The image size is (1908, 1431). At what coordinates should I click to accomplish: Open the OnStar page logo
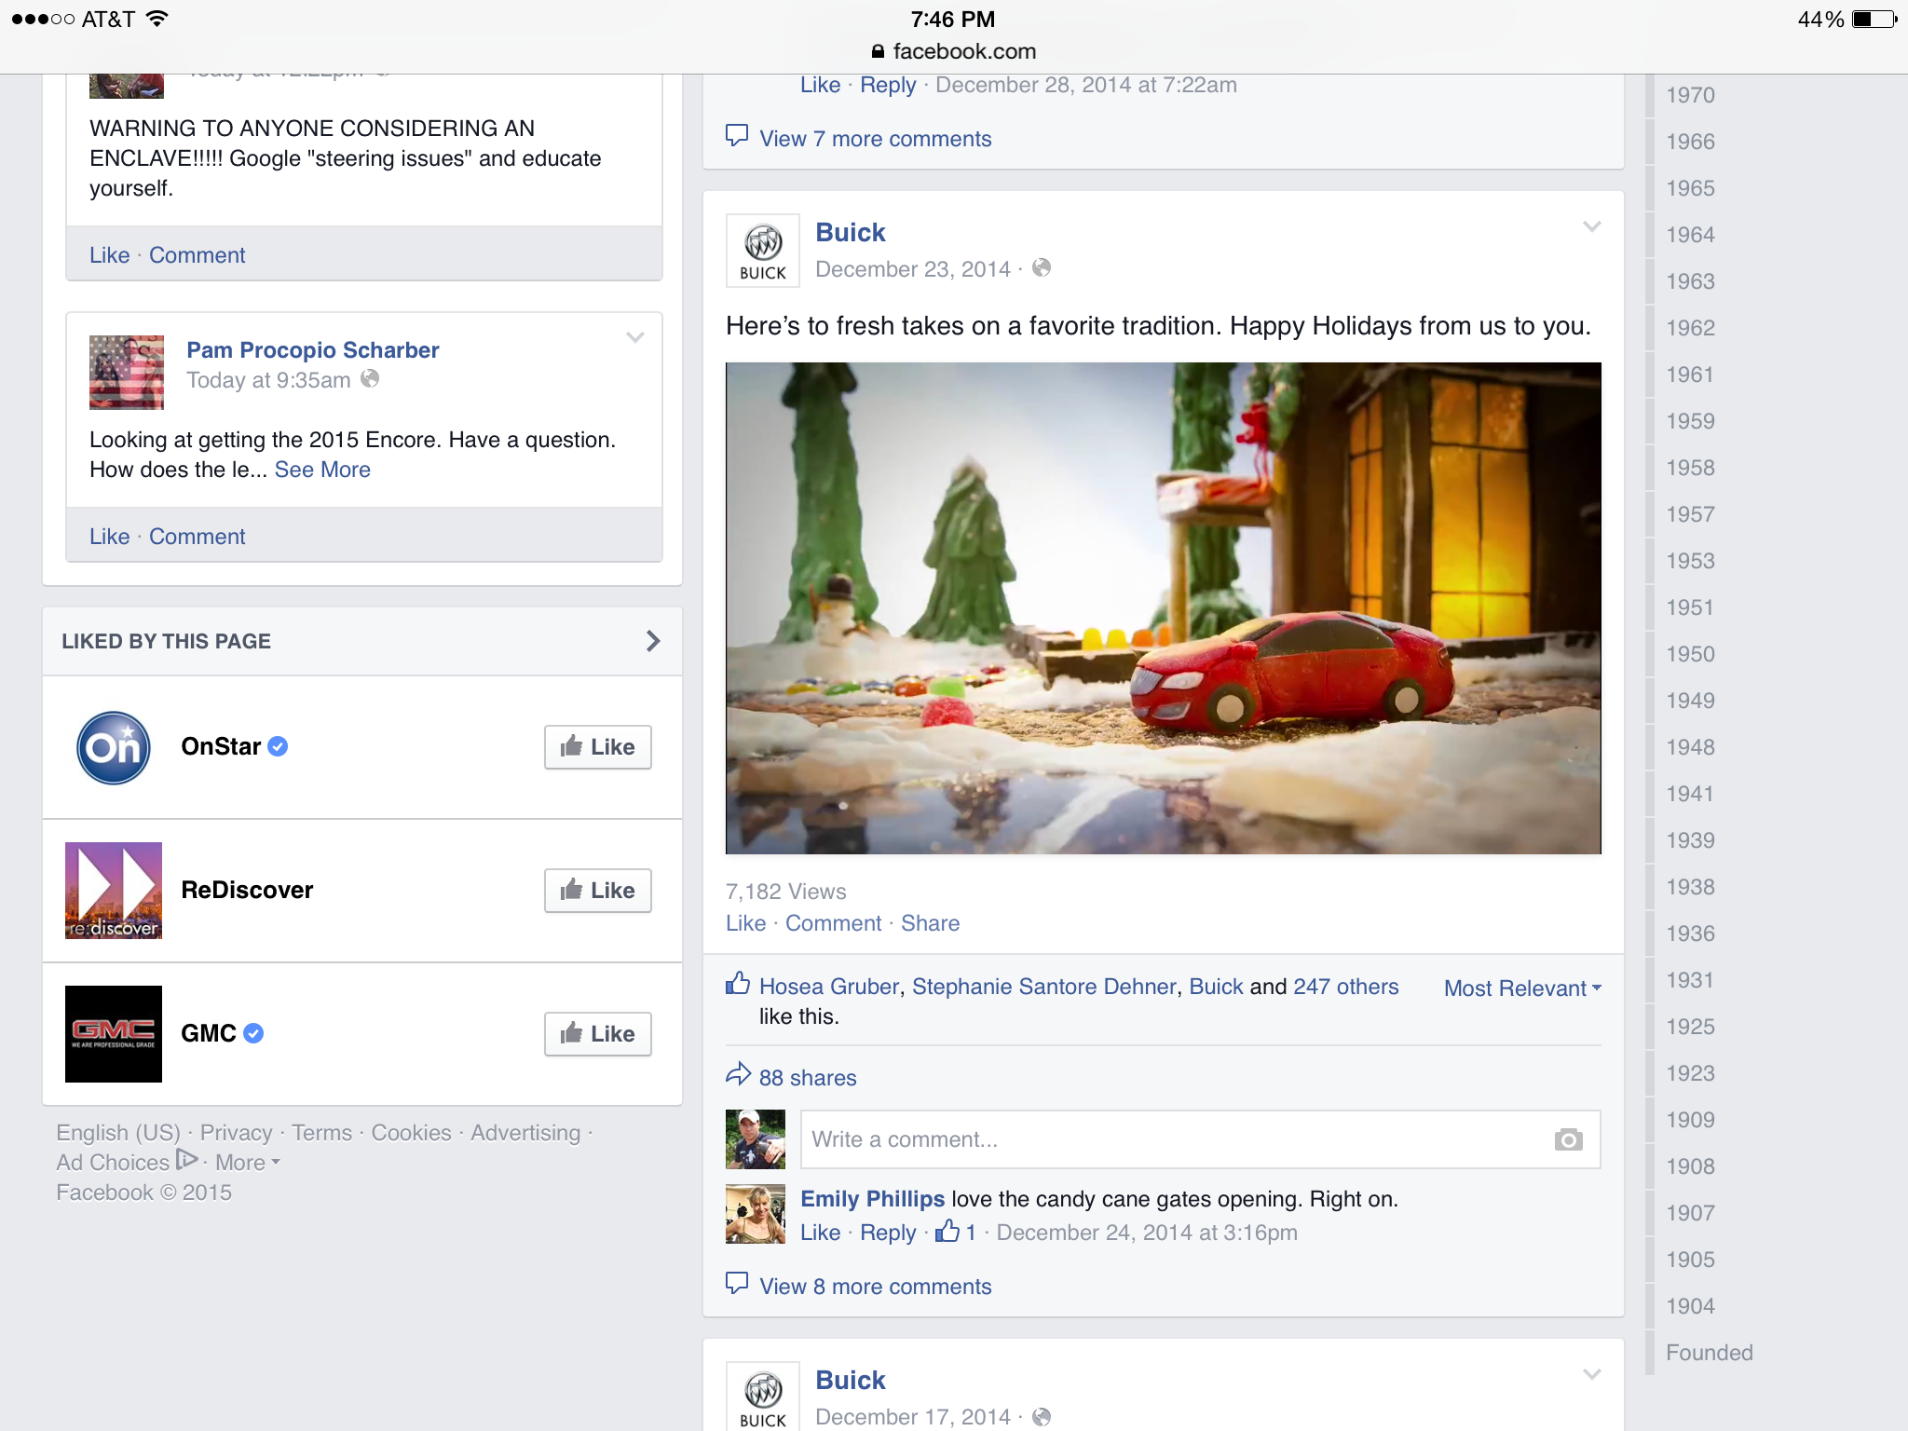114,747
